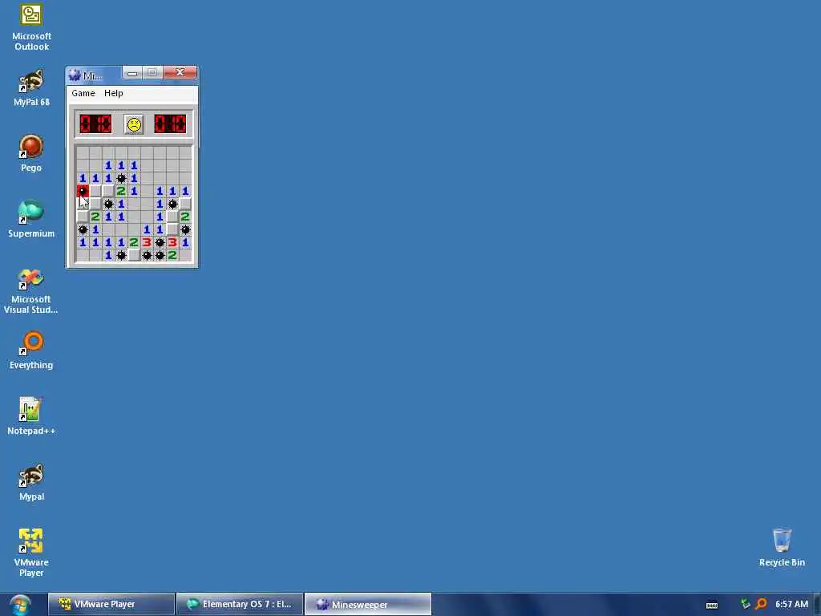The height and width of the screenshot is (616, 821).
Task: Select the Pego desktop shortcut
Action: click(x=31, y=153)
